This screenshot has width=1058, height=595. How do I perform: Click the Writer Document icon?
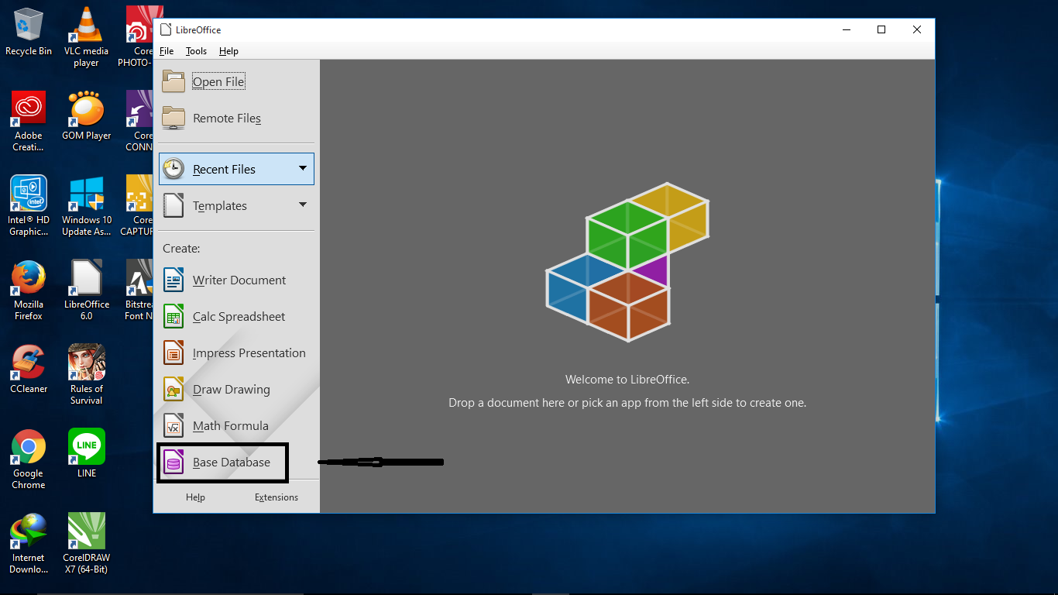click(173, 280)
